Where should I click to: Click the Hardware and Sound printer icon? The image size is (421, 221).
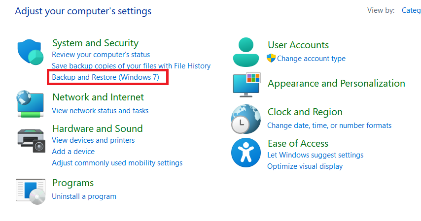(x=32, y=141)
